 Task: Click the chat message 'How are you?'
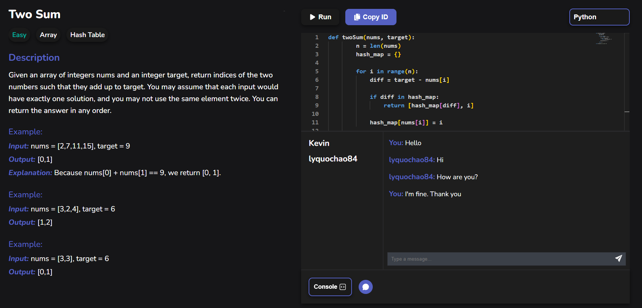(x=457, y=177)
